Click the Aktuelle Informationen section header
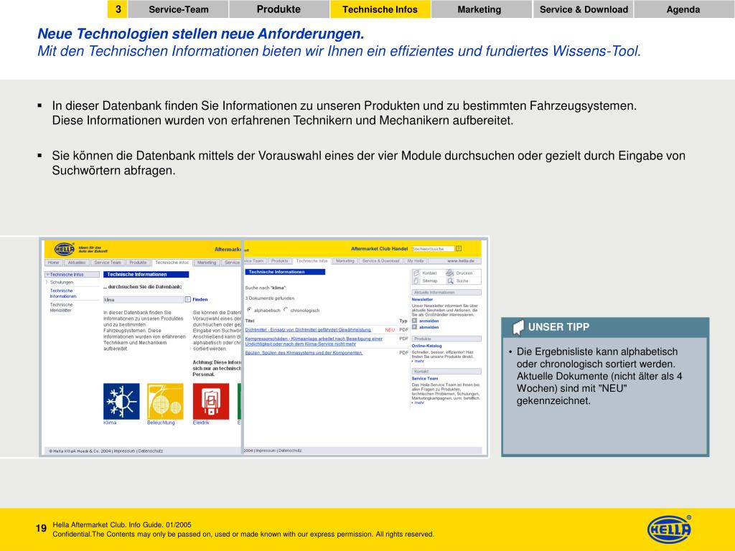Viewport: 735px width, 551px height. [x=446, y=293]
